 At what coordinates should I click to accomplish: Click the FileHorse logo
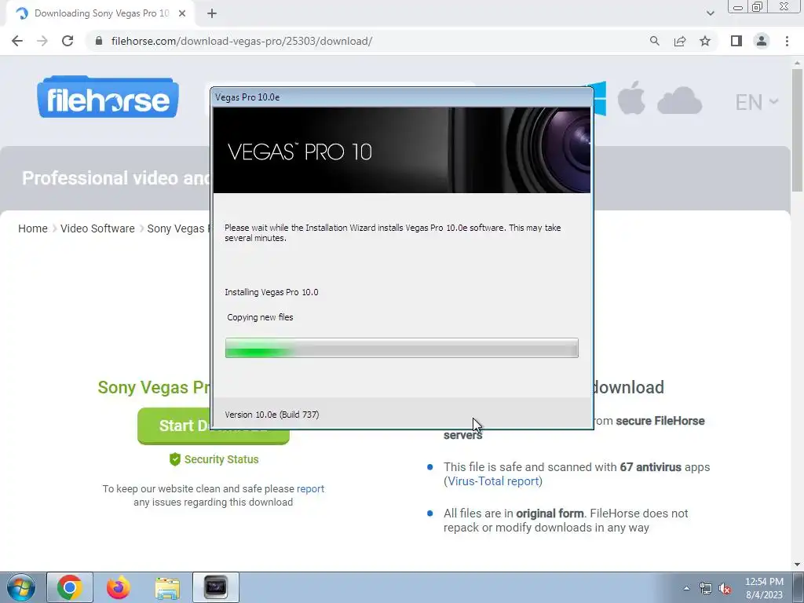coord(108,97)
